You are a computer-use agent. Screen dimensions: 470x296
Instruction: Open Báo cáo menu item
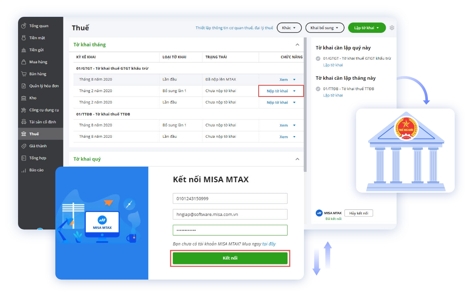point(41,170)
